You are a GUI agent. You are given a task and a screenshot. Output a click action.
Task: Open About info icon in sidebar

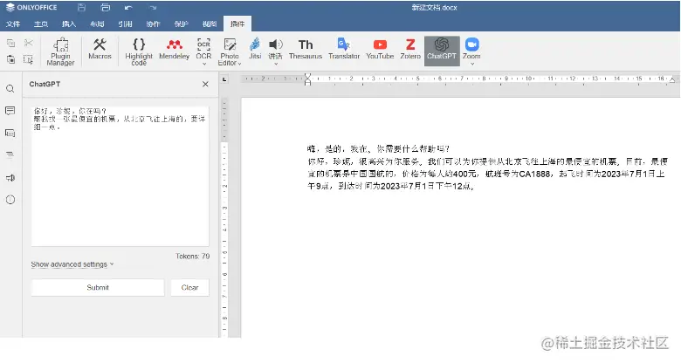[10, 200]
